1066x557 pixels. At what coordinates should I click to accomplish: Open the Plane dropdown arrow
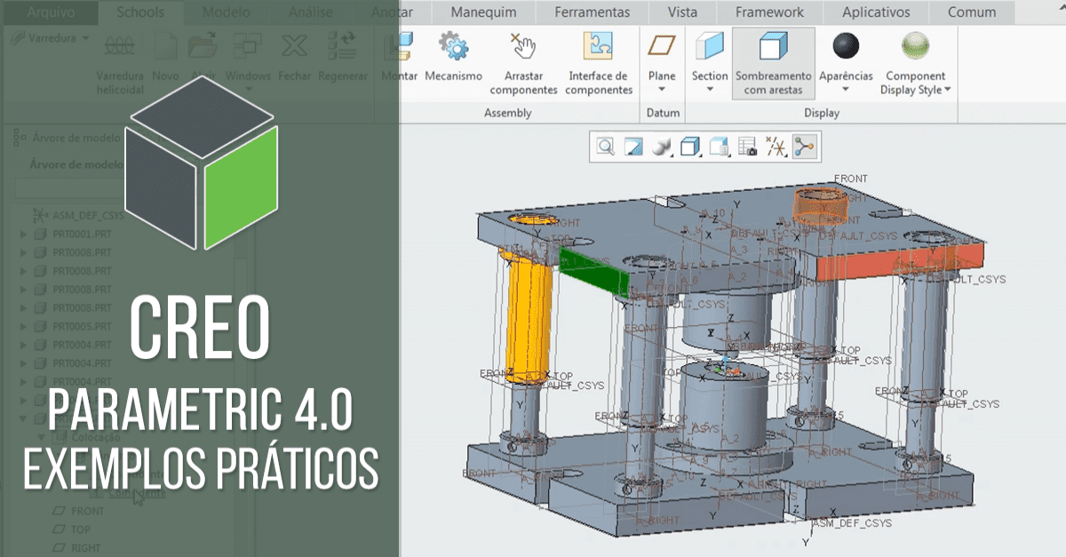click(x=662, y=90)
